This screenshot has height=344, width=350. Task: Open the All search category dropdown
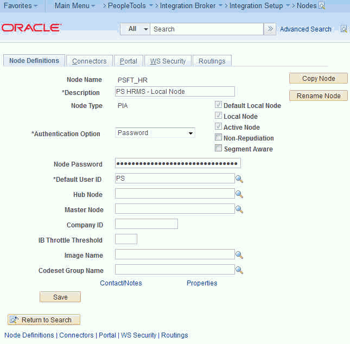(135, 29)
